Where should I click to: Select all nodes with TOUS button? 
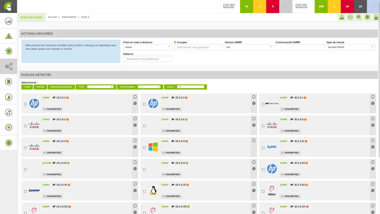click(x=27, y=87)
